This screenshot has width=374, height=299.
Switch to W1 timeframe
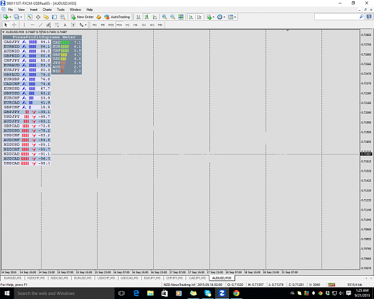coord(152,25)
